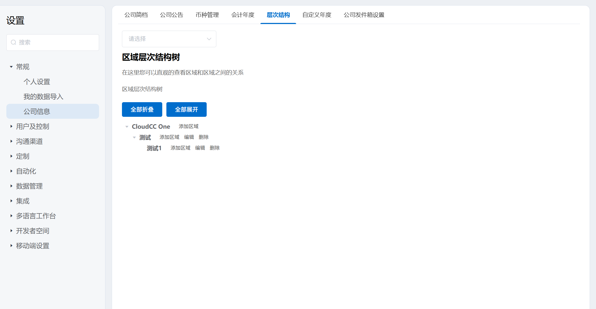Open 个人设置 in the sidebar
Screen dimensions: 596x309
click(37, 82)
